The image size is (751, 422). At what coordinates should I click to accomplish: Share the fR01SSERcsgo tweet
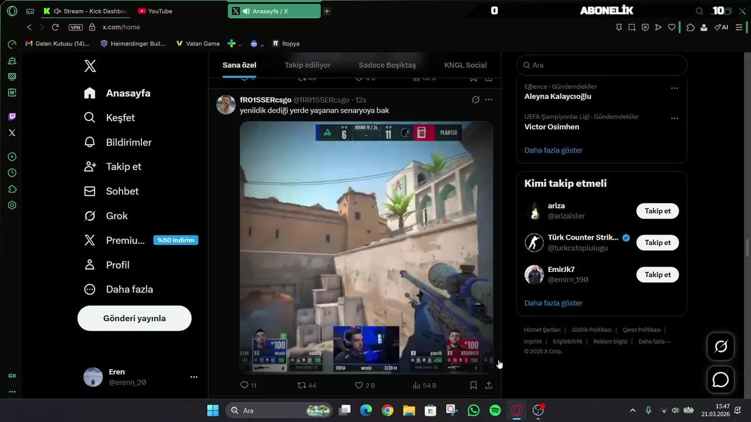coord(489,385)
